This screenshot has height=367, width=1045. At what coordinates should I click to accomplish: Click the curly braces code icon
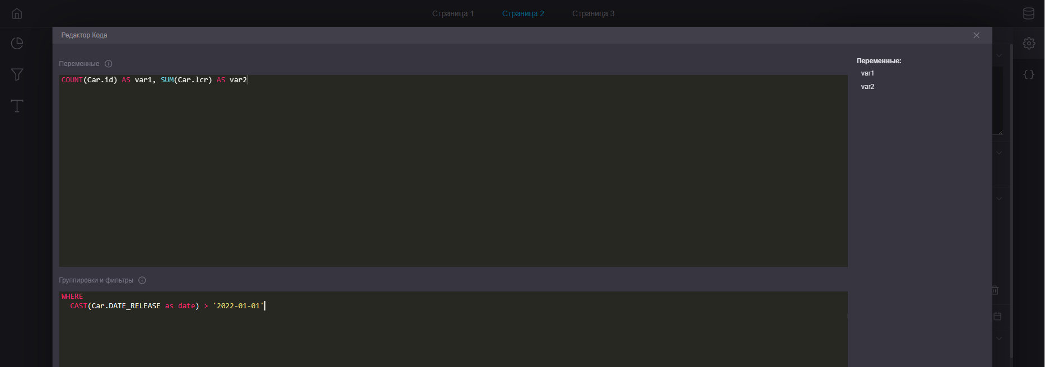(x=1029, y=74)
